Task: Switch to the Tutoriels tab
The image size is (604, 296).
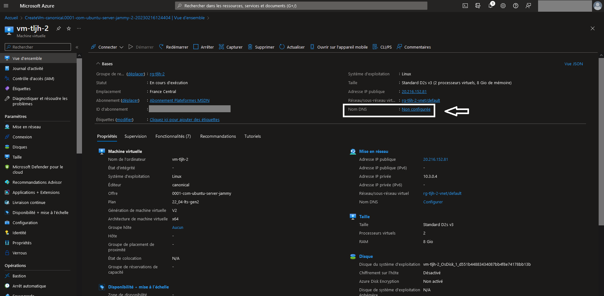Action: click(253, 136)
